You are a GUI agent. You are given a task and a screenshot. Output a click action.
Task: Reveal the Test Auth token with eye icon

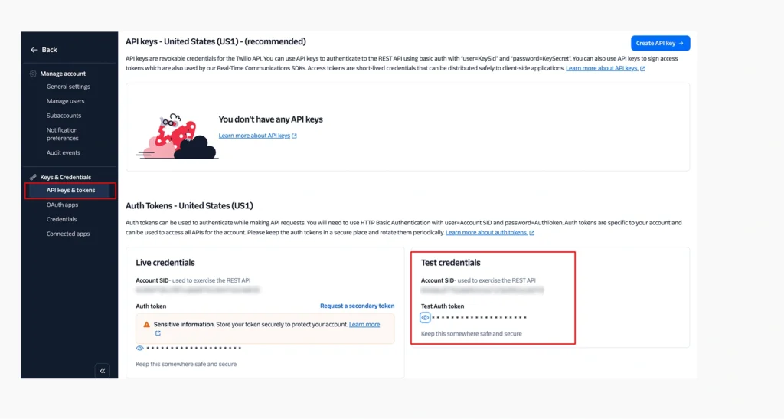[x=425, y=317]
